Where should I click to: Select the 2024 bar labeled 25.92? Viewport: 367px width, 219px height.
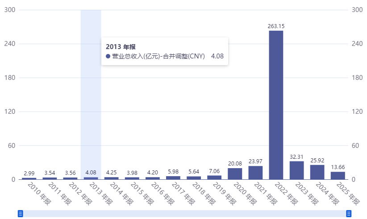(317, 172)
